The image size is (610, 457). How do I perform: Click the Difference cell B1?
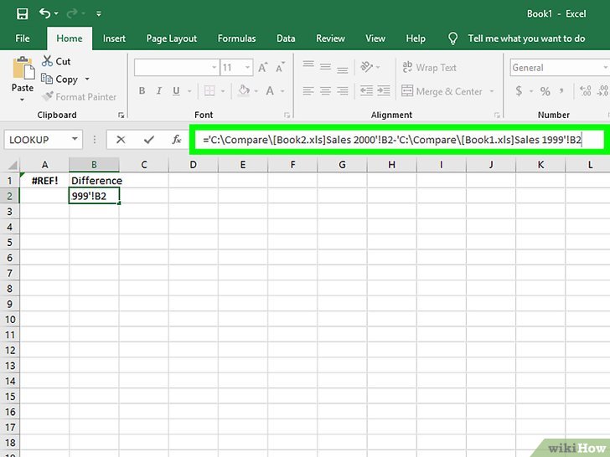tap(94, 180)
